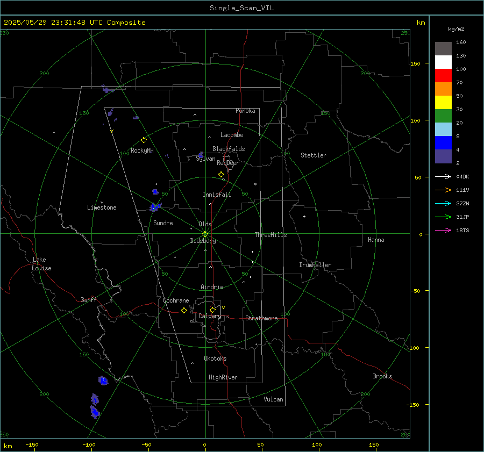Click the Lacombe label

(x=232, y=135)
